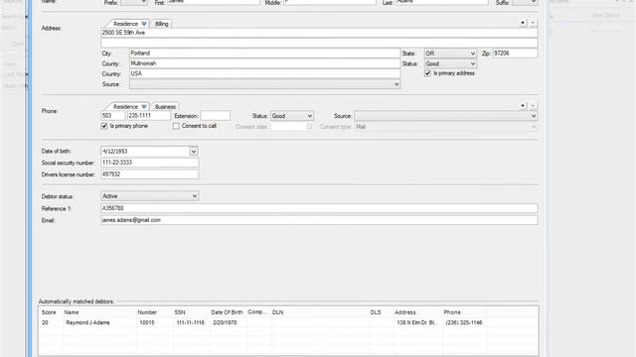The height and width of the screenshot is (357, 636).
Task: Click the Email field
Action: [x=319, y=220]
